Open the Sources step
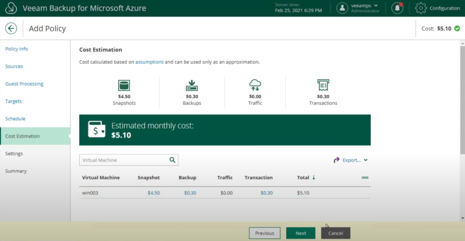The image size is (465, 241). 14,66
